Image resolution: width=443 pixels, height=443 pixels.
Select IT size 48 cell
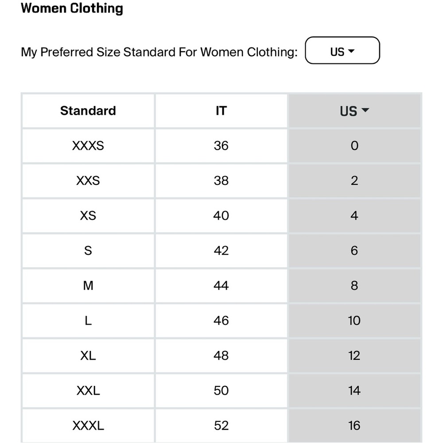(221, 355)
